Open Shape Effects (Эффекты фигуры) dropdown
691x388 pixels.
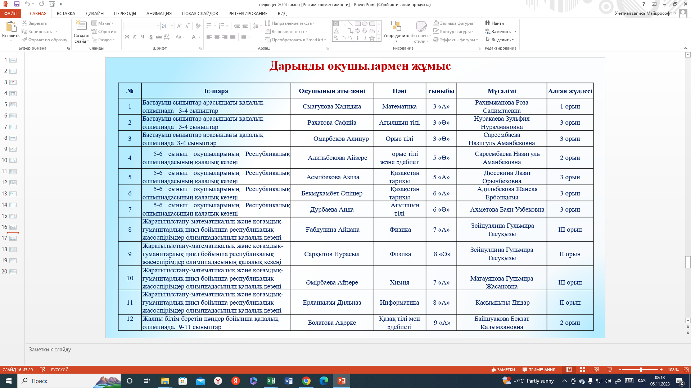pos(456,40)
